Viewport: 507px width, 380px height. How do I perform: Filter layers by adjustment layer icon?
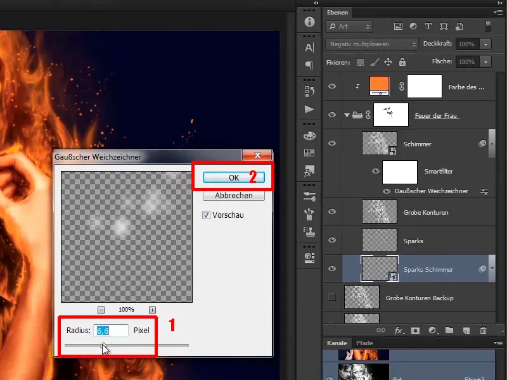pos(413,27)
